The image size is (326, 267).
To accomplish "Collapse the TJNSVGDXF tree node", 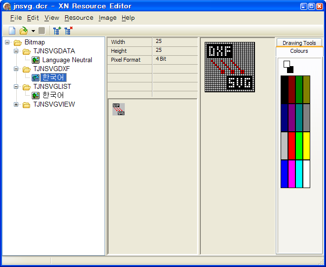I will point(16,69).
